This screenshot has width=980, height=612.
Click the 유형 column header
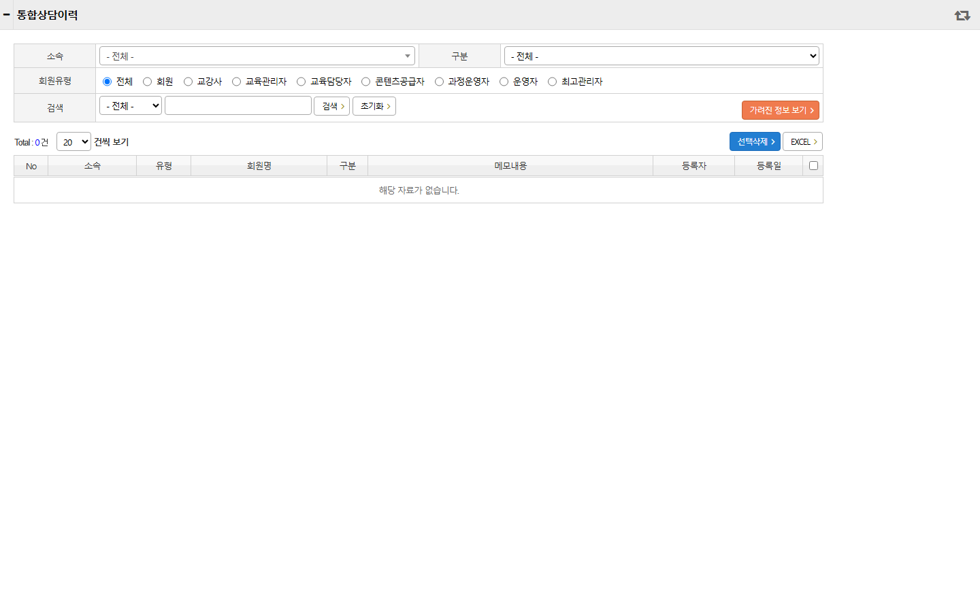pos(164,166)
